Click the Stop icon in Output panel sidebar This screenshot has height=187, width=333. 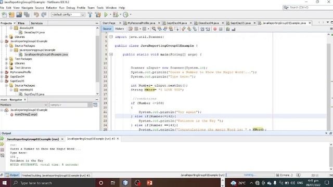tap(2, 150)
